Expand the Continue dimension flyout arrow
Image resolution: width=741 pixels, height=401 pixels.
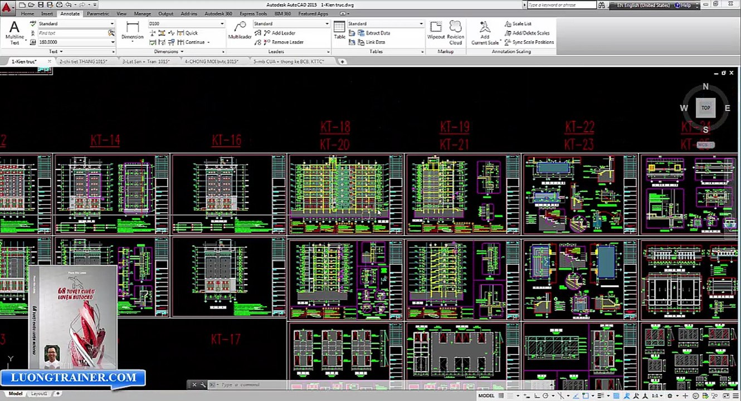click(208, 42)
